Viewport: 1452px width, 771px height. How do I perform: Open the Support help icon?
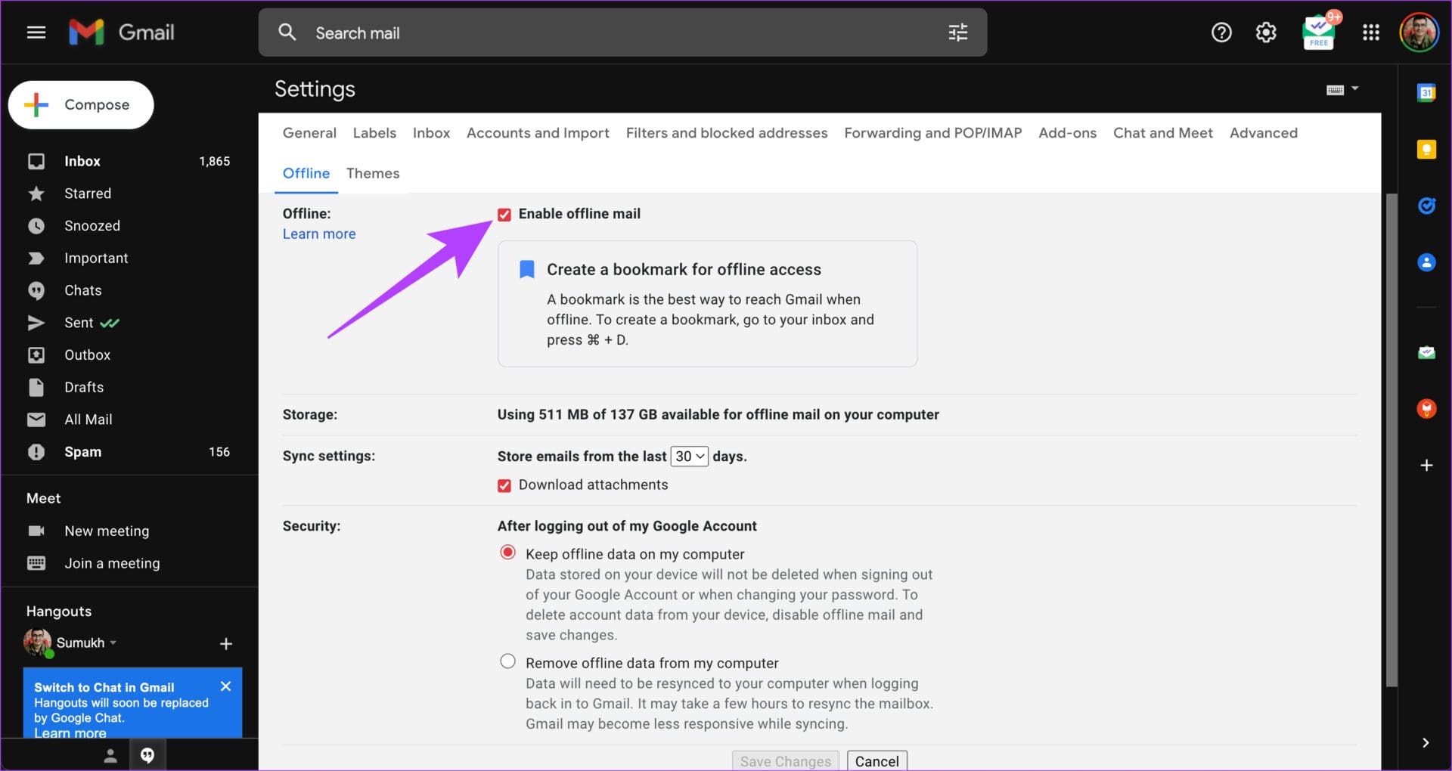1221,33
